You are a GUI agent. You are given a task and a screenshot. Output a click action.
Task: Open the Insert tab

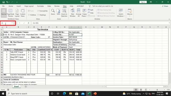(x=18, y=6)
